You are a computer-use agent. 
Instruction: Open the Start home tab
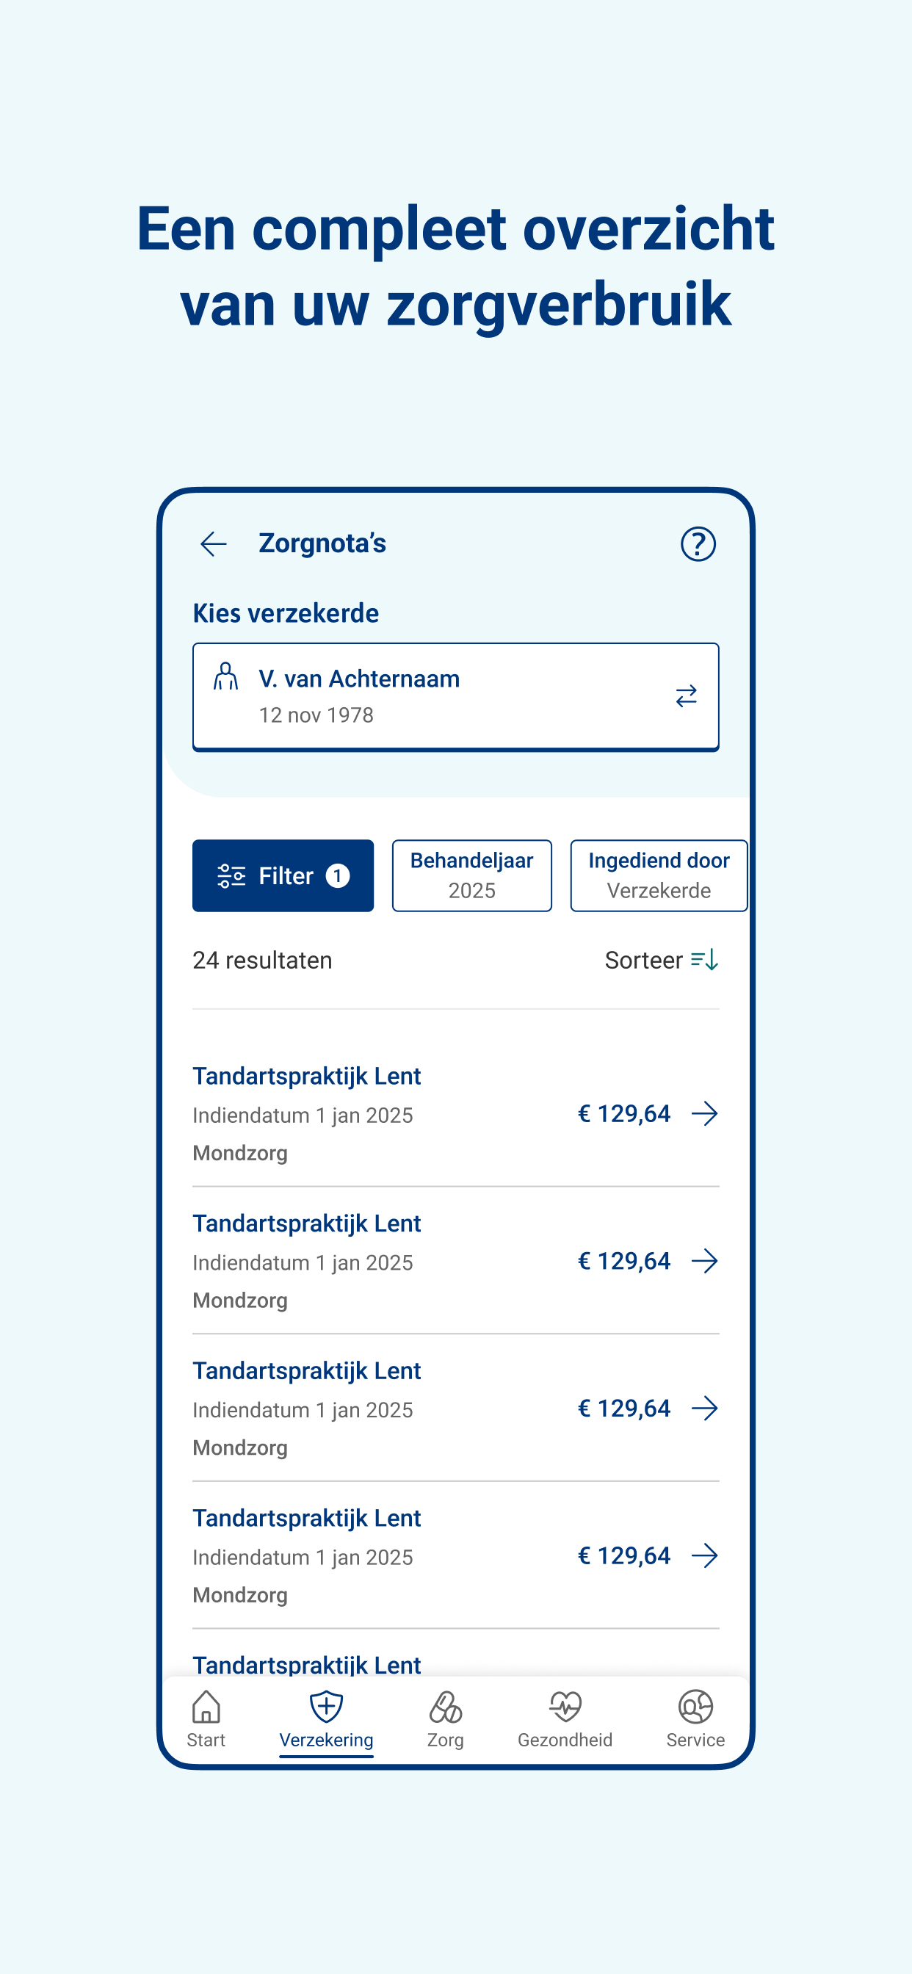tap(206, 1718)
